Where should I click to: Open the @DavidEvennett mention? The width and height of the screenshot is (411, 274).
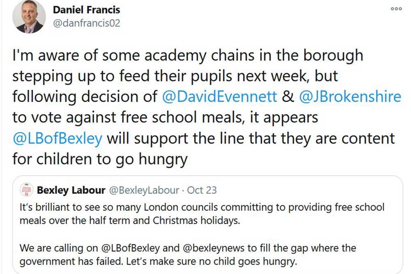pyautogui.click(x=219, y=97)
